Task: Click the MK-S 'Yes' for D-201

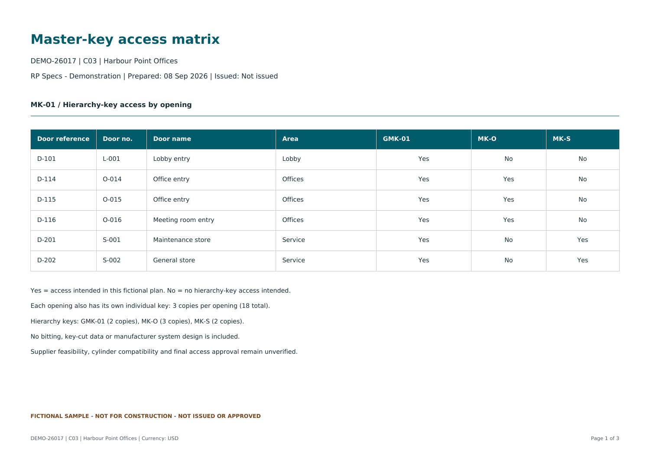Action: (583, 240)
